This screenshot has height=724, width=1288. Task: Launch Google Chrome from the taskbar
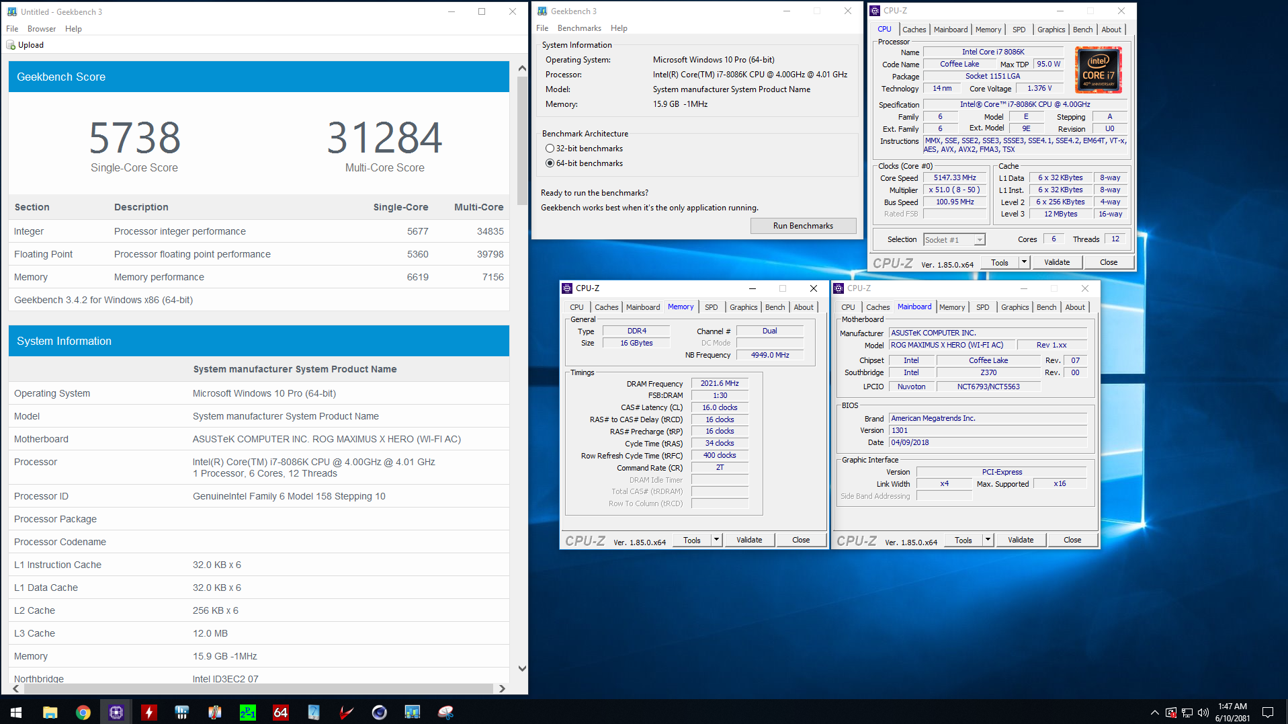tap(83, 712)
